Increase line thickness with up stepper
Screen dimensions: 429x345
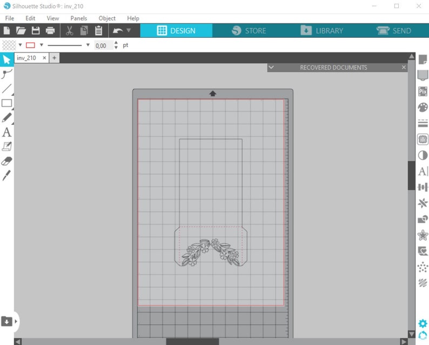point(116,43)
